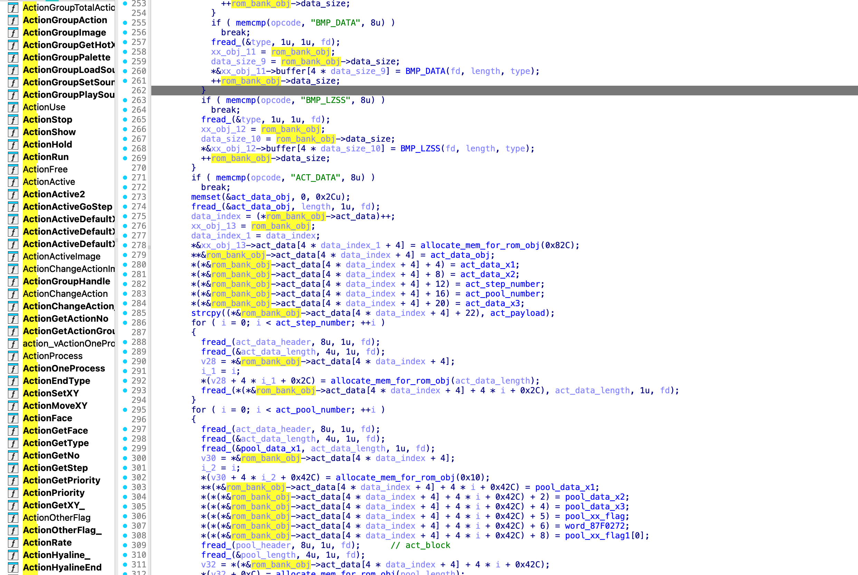Select ActionActiveGoStep in the functions list
Viewport: 858px width, 575px height.
coord(67,207)
